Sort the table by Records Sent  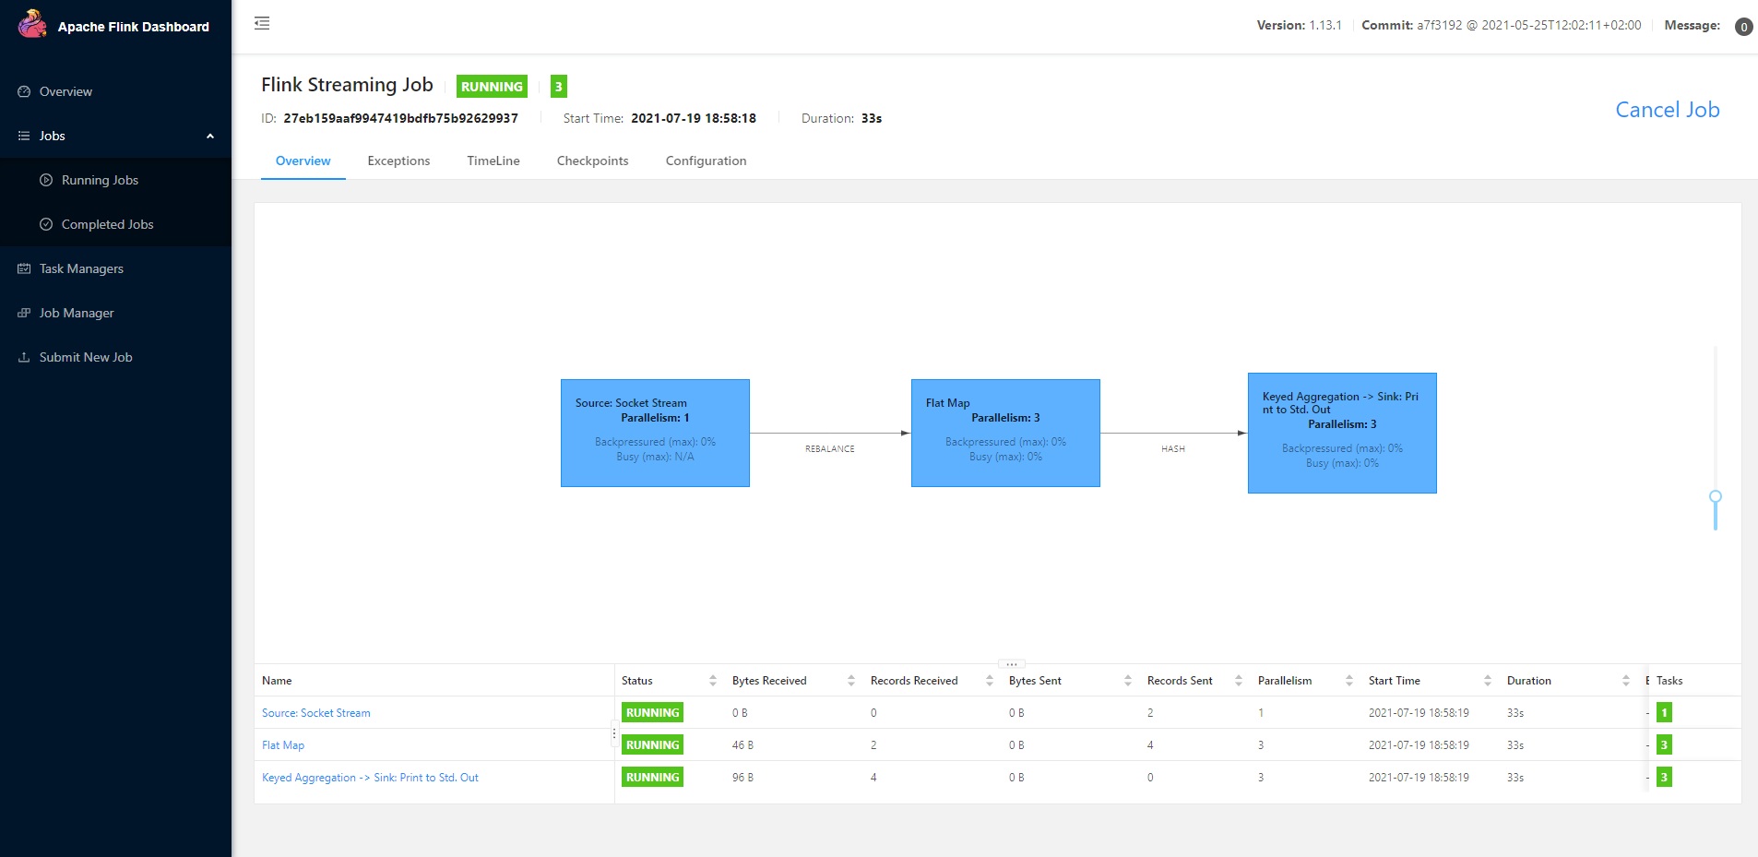pyautogui.click(x=1239, y=681)
